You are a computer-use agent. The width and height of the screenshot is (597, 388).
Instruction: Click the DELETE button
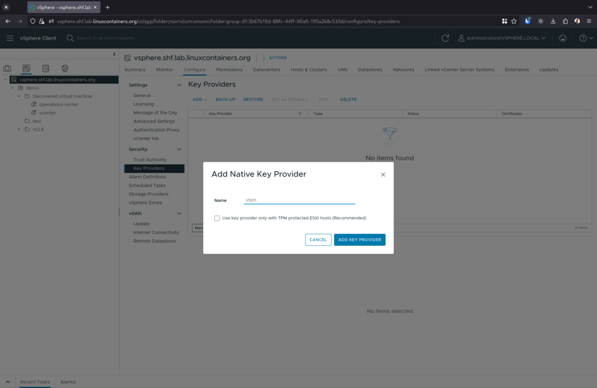coord(348,100)
